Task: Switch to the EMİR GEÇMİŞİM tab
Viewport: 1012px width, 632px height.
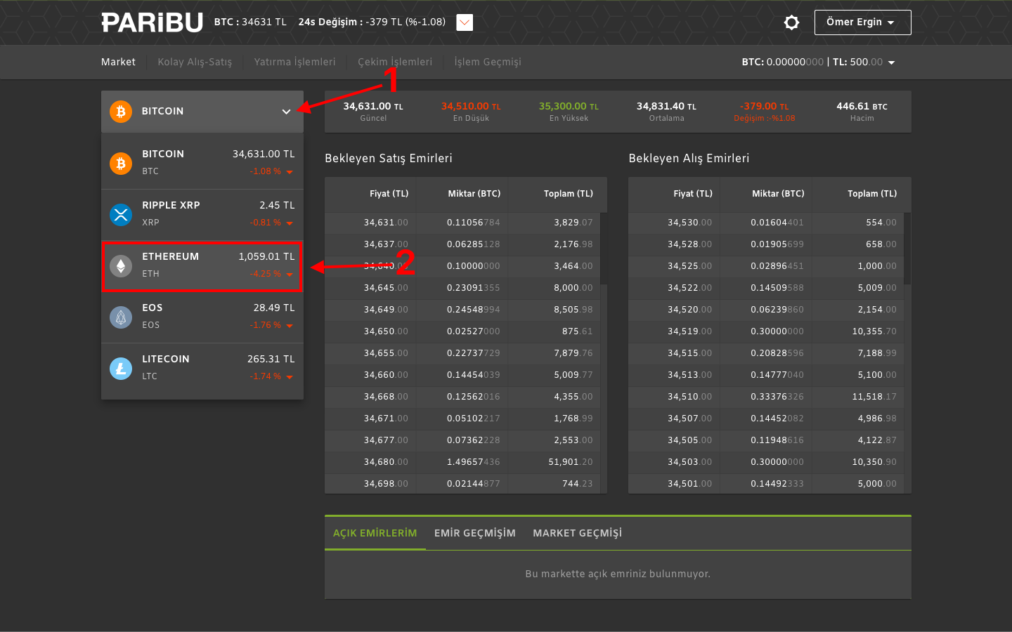Action: coord(474,533)
